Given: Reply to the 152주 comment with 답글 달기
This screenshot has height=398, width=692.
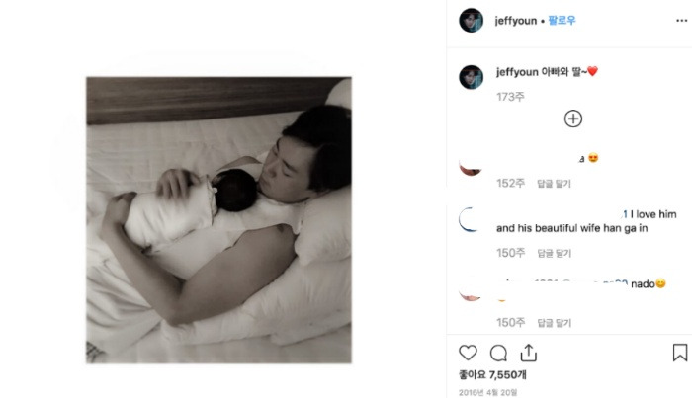Looking at the screenshot, I should (x=554, y=184).
